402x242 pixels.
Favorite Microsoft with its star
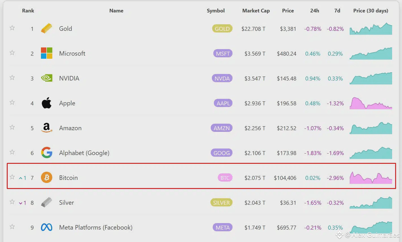click(12, 53)
